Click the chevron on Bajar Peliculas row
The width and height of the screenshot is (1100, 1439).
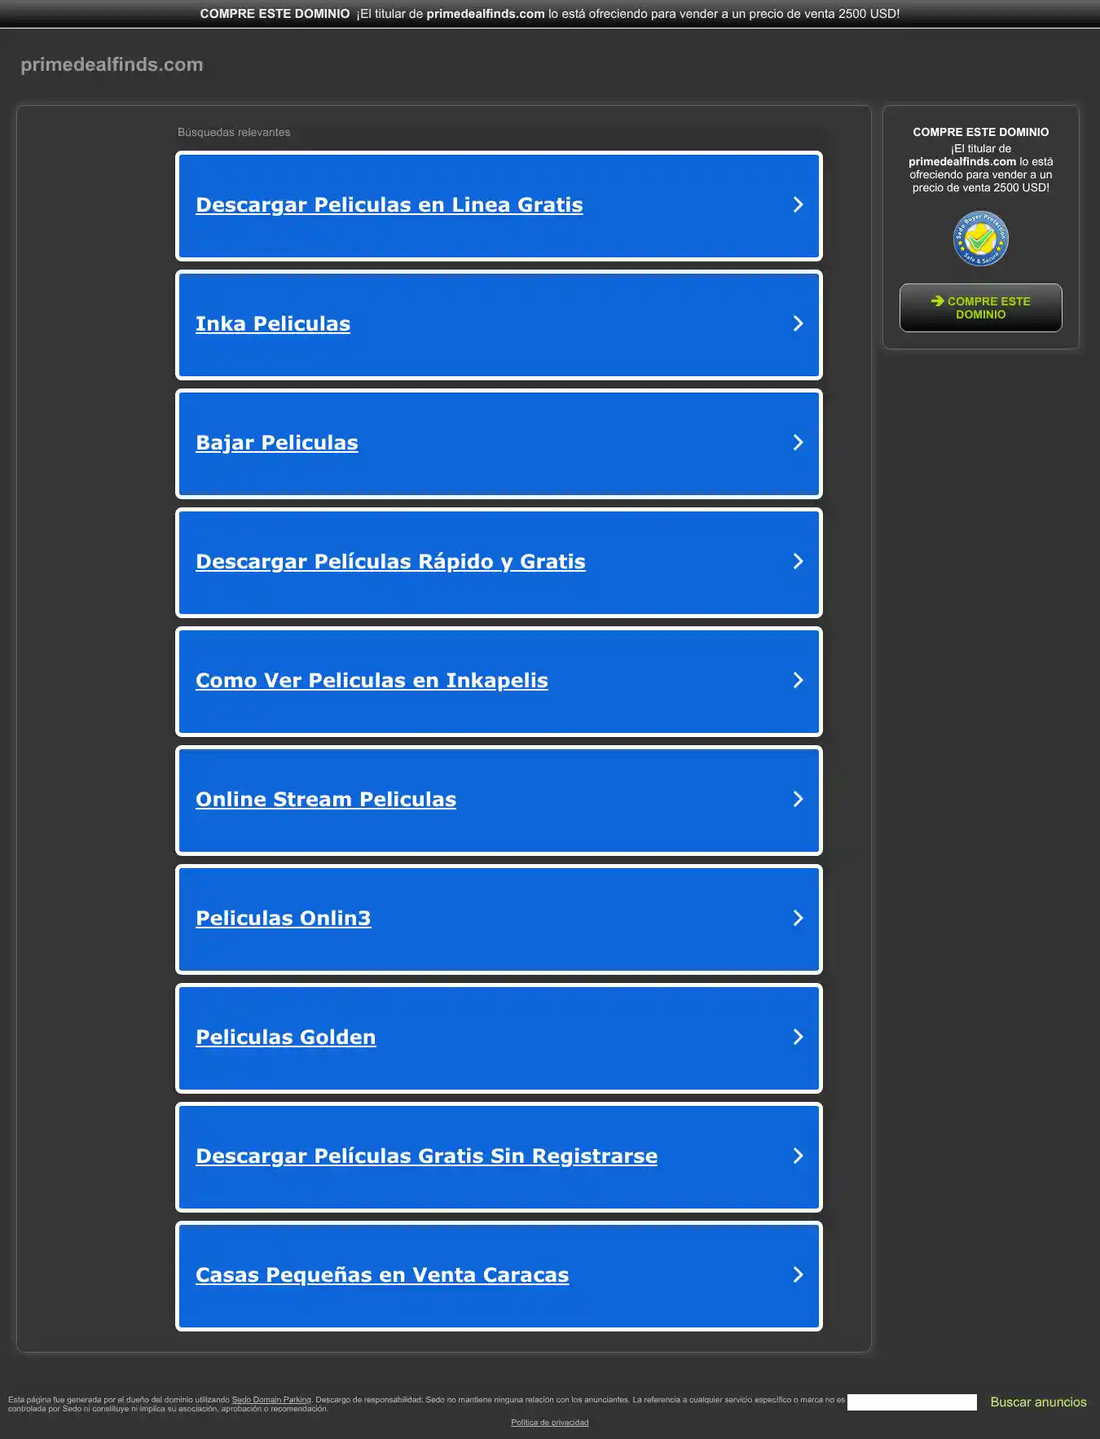(798, 443)
